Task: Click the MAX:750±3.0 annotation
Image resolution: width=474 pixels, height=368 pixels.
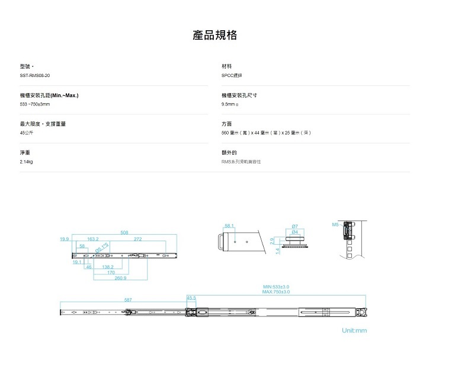Action: coord(276,292)
